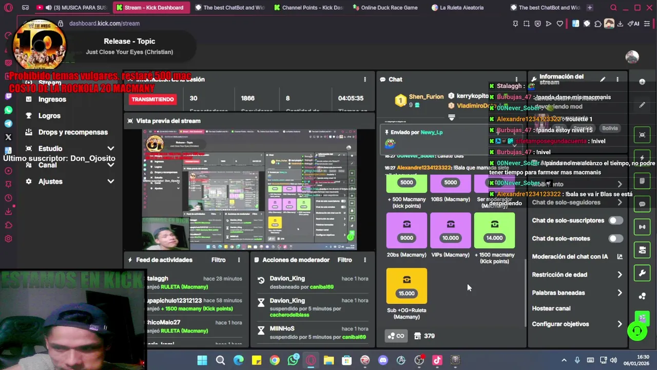657x370 pixels.
Task: Open Chat de solo-seguidores options arrow
Action: pyautogui.click(x=620, y=202)
